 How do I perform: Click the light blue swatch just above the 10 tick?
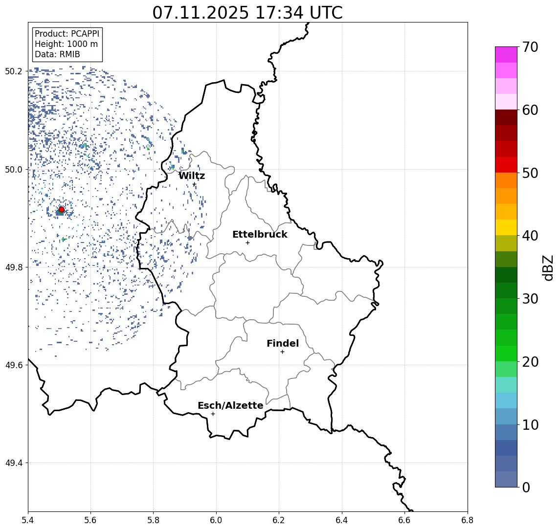coord(506,417)
